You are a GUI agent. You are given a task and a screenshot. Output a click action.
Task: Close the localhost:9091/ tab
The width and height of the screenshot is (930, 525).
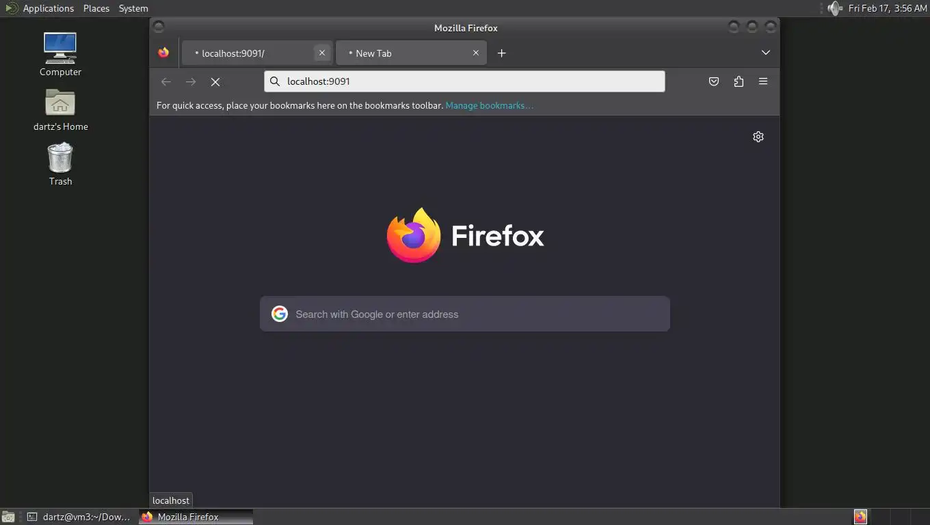click(x=322, y=53)
